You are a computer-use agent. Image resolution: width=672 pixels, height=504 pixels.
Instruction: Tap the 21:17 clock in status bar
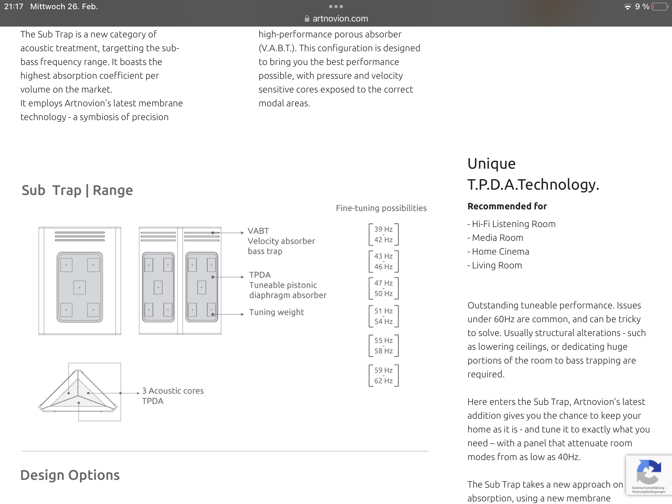click(x=14, y=7)
